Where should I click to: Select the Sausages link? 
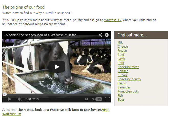tap(124, 87)
